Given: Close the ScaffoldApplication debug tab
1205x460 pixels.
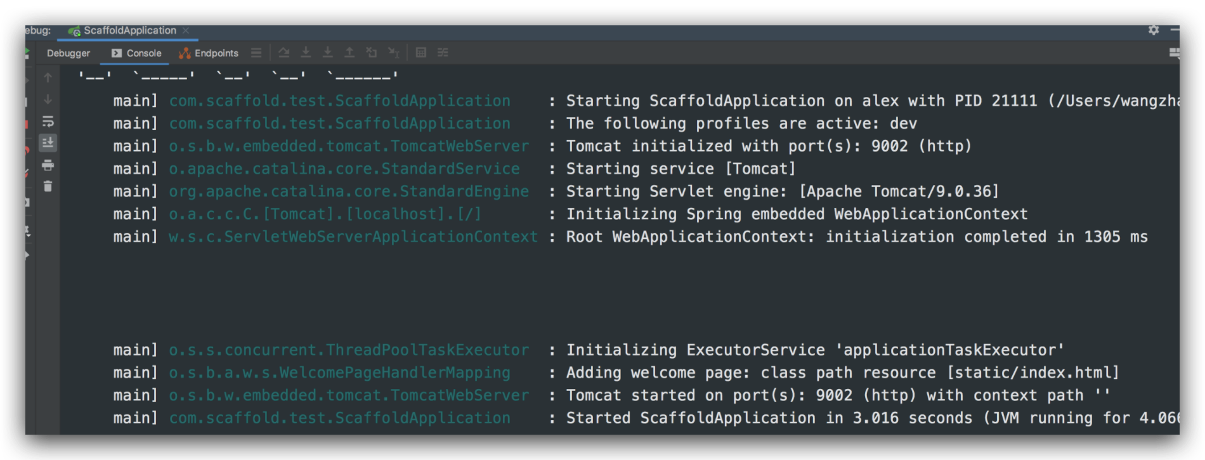Looking at the screenshot, I should point(186,30).
